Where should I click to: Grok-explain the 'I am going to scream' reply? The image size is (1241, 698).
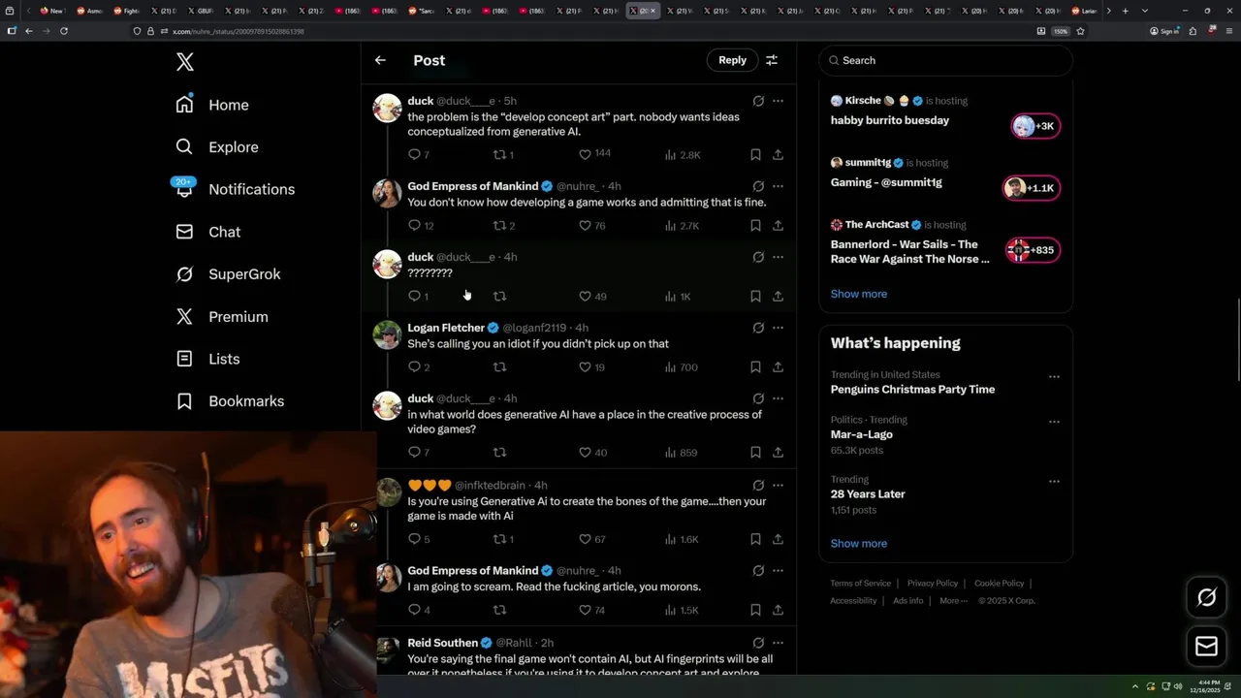tap(758, 571)
